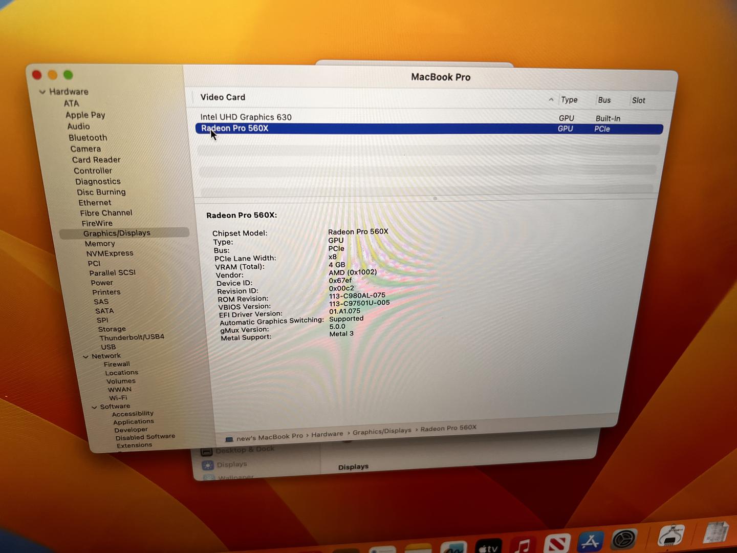The height and width of the screenshot is (553, 737).
Task: Click the 113-C980AL-075 ROM revision value
Action: click(357, 295)
